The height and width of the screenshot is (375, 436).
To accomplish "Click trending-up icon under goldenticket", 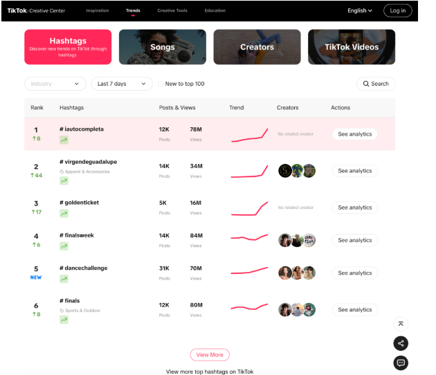I will 64,214.
